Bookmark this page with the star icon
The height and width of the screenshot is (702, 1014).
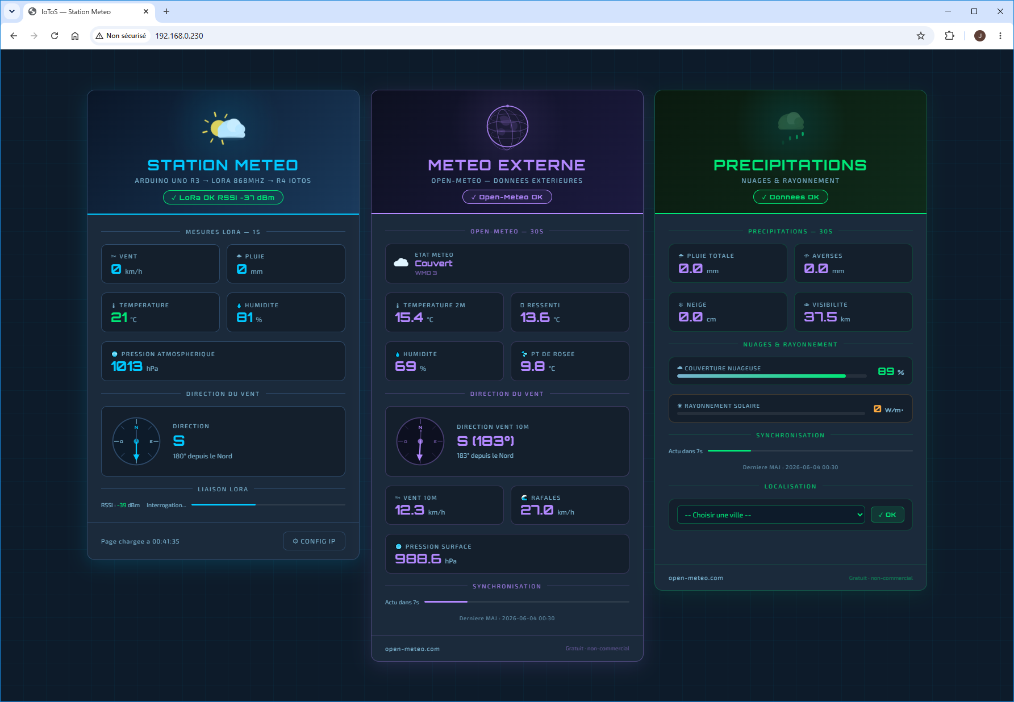(x=921, y=36)
